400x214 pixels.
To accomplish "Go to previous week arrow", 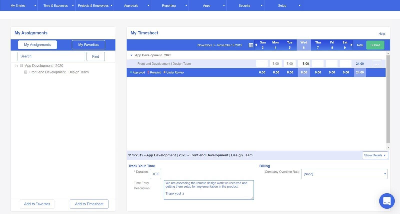I will point(256,45).
